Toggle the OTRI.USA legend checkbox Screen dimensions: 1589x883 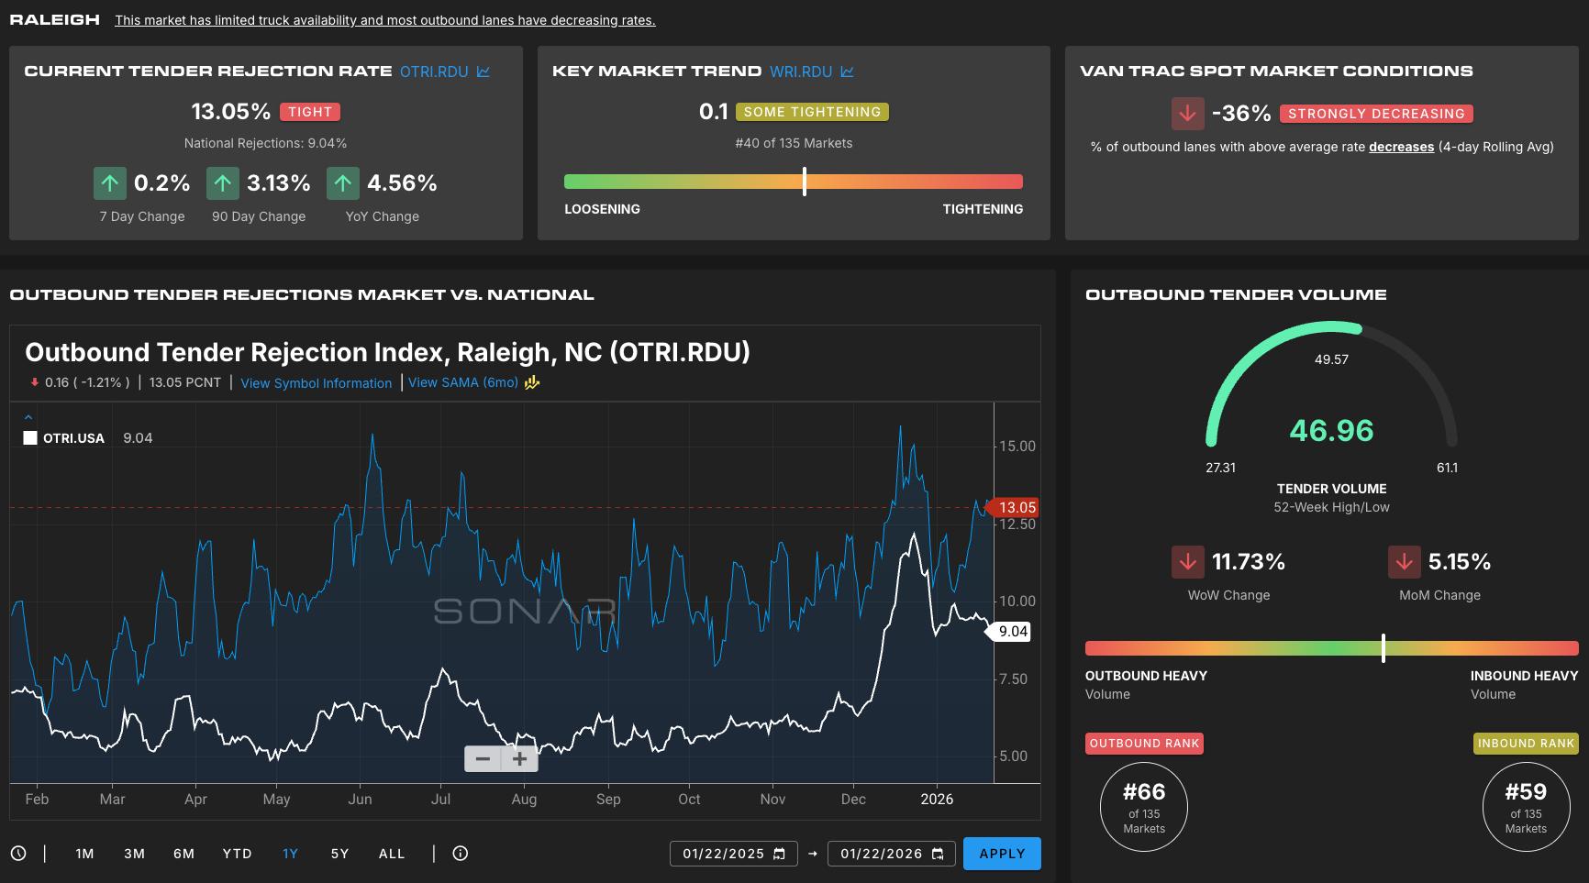(30, 438)
